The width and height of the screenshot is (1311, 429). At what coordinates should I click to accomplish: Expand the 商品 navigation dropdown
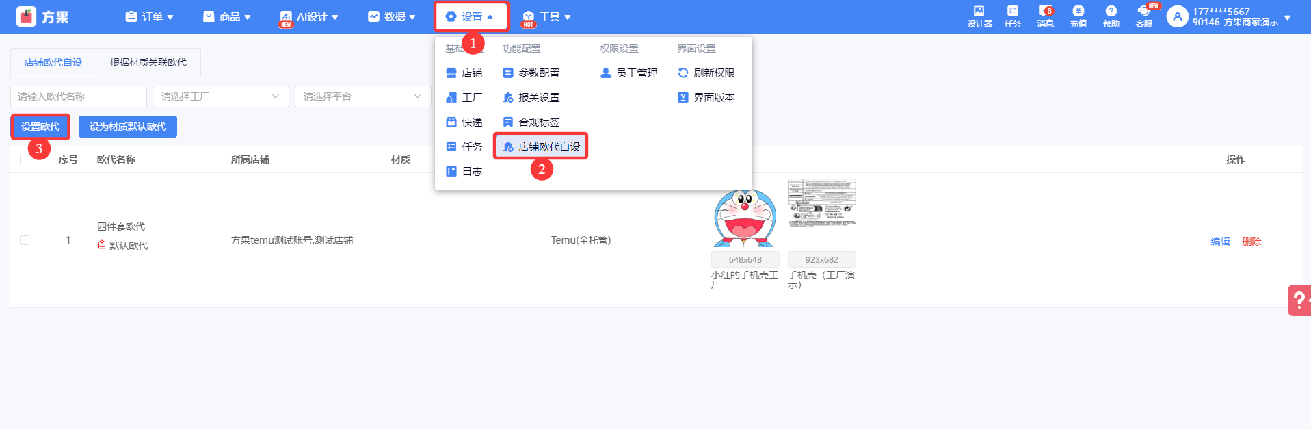pyautogui.click(x=227, y=16)
